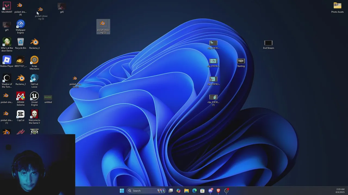Open Brave browser from the taskbar

click(x=218, y=191)
